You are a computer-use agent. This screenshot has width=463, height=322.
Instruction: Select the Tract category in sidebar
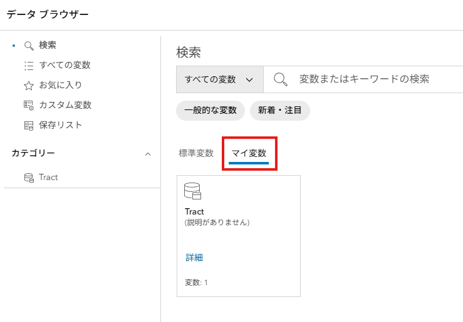click(48, 178)
